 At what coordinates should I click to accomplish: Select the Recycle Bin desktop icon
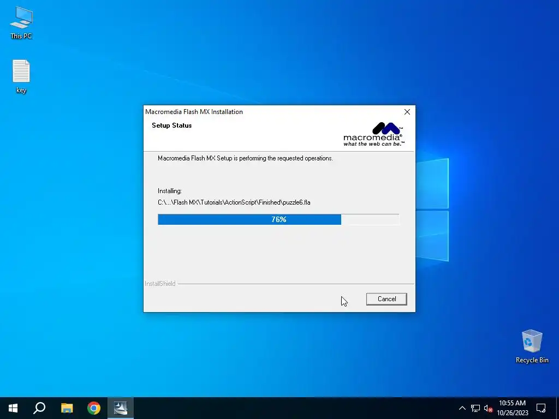tap(532, 346)
